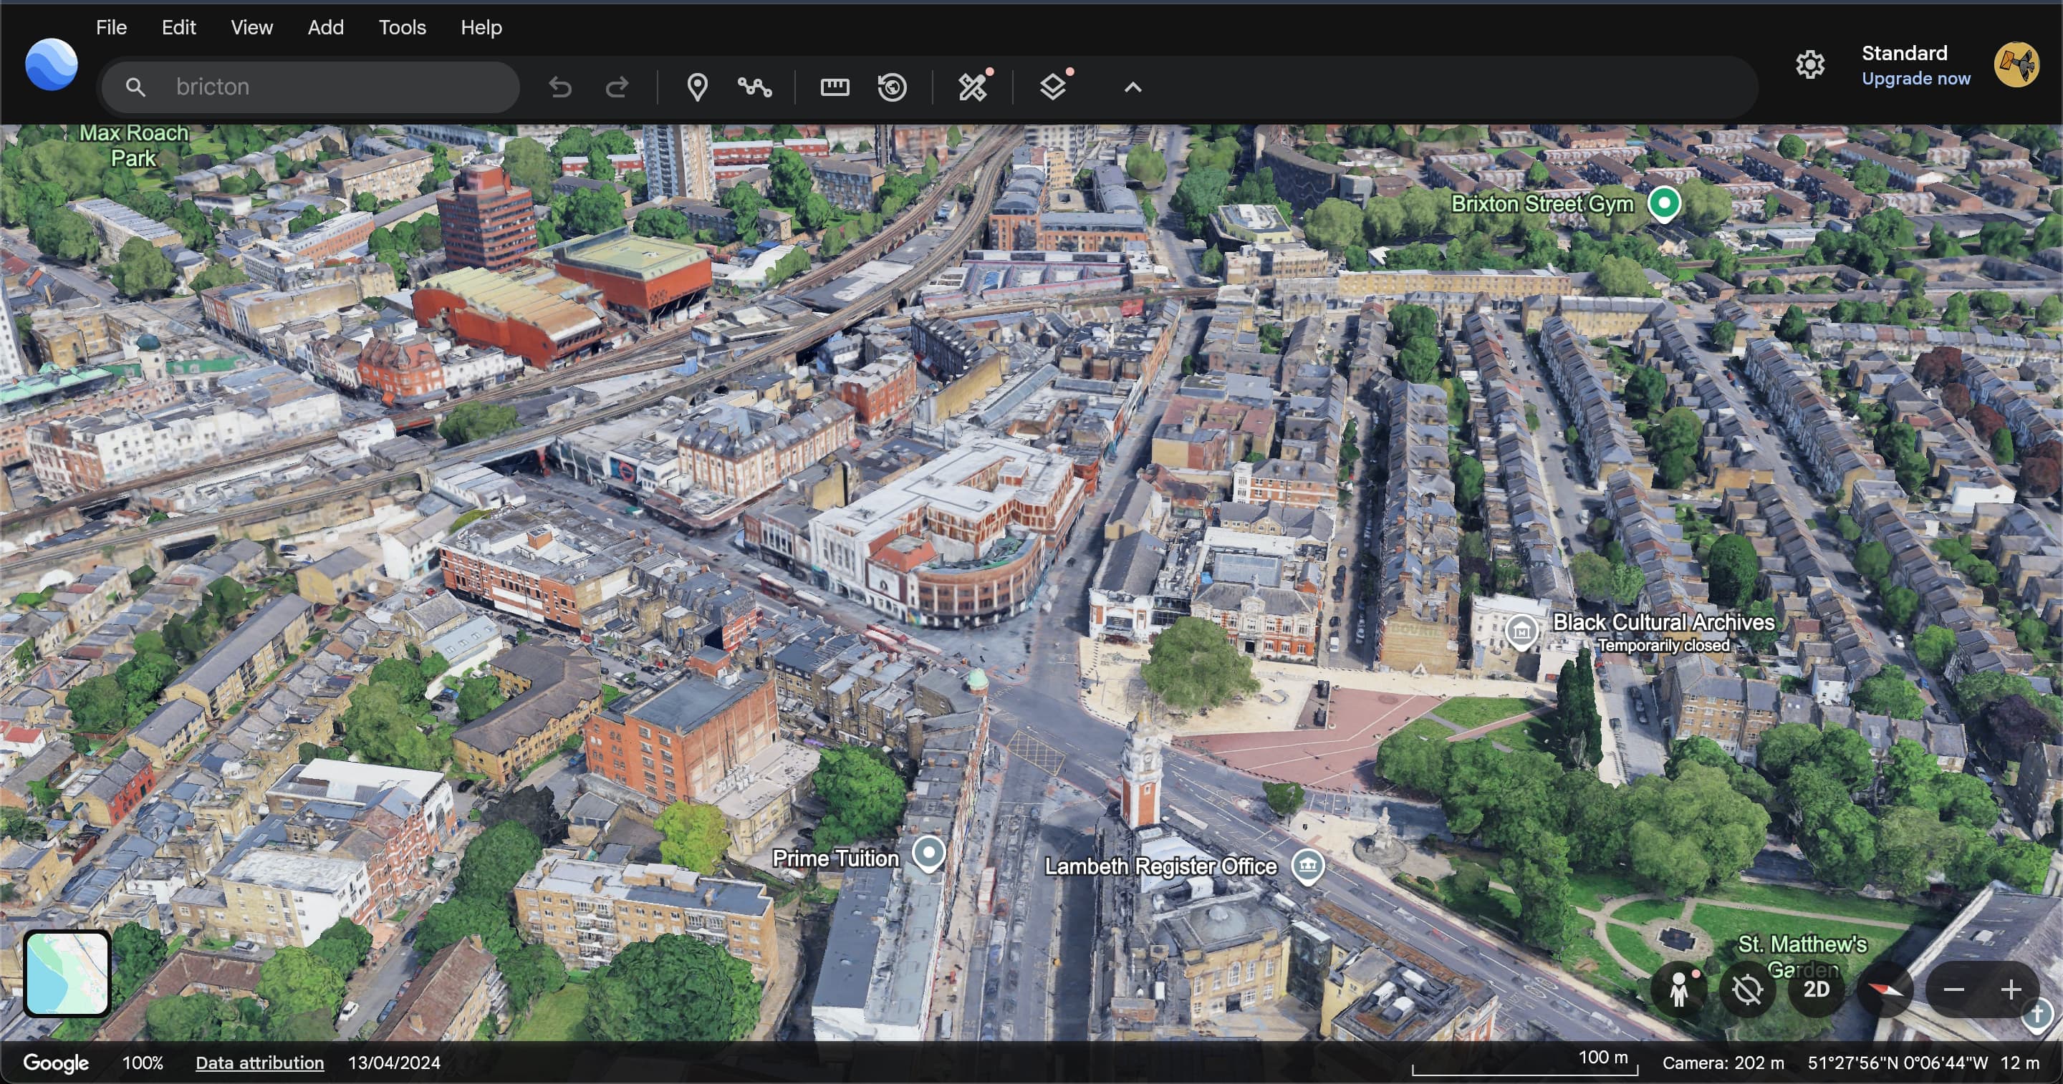
Task: Toggle the view to 2D
Action: (1817, 989)
